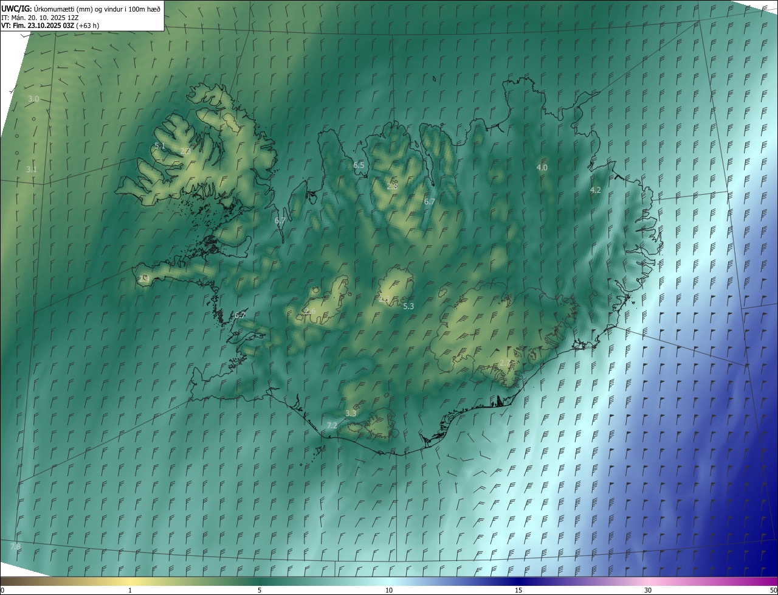Viewport: 778px width, 595px height.
Task: Click the '7.8' precipitation value label
Action: 16,546
